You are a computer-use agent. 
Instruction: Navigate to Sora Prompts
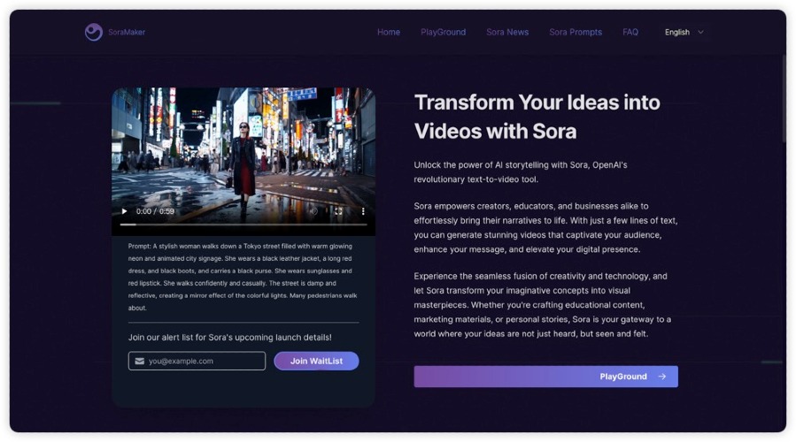point(576,32)
